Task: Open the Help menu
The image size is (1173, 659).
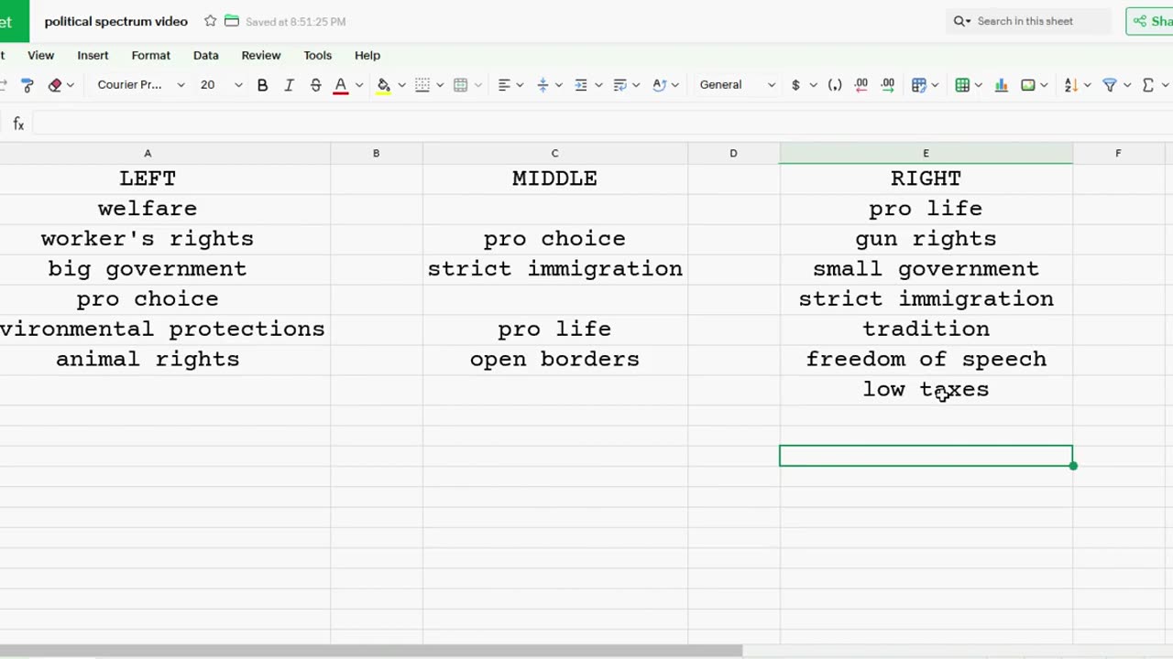Action: pos(367,56)
